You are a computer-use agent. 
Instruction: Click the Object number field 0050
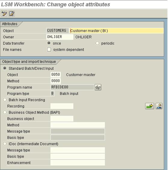click(56, 75)
